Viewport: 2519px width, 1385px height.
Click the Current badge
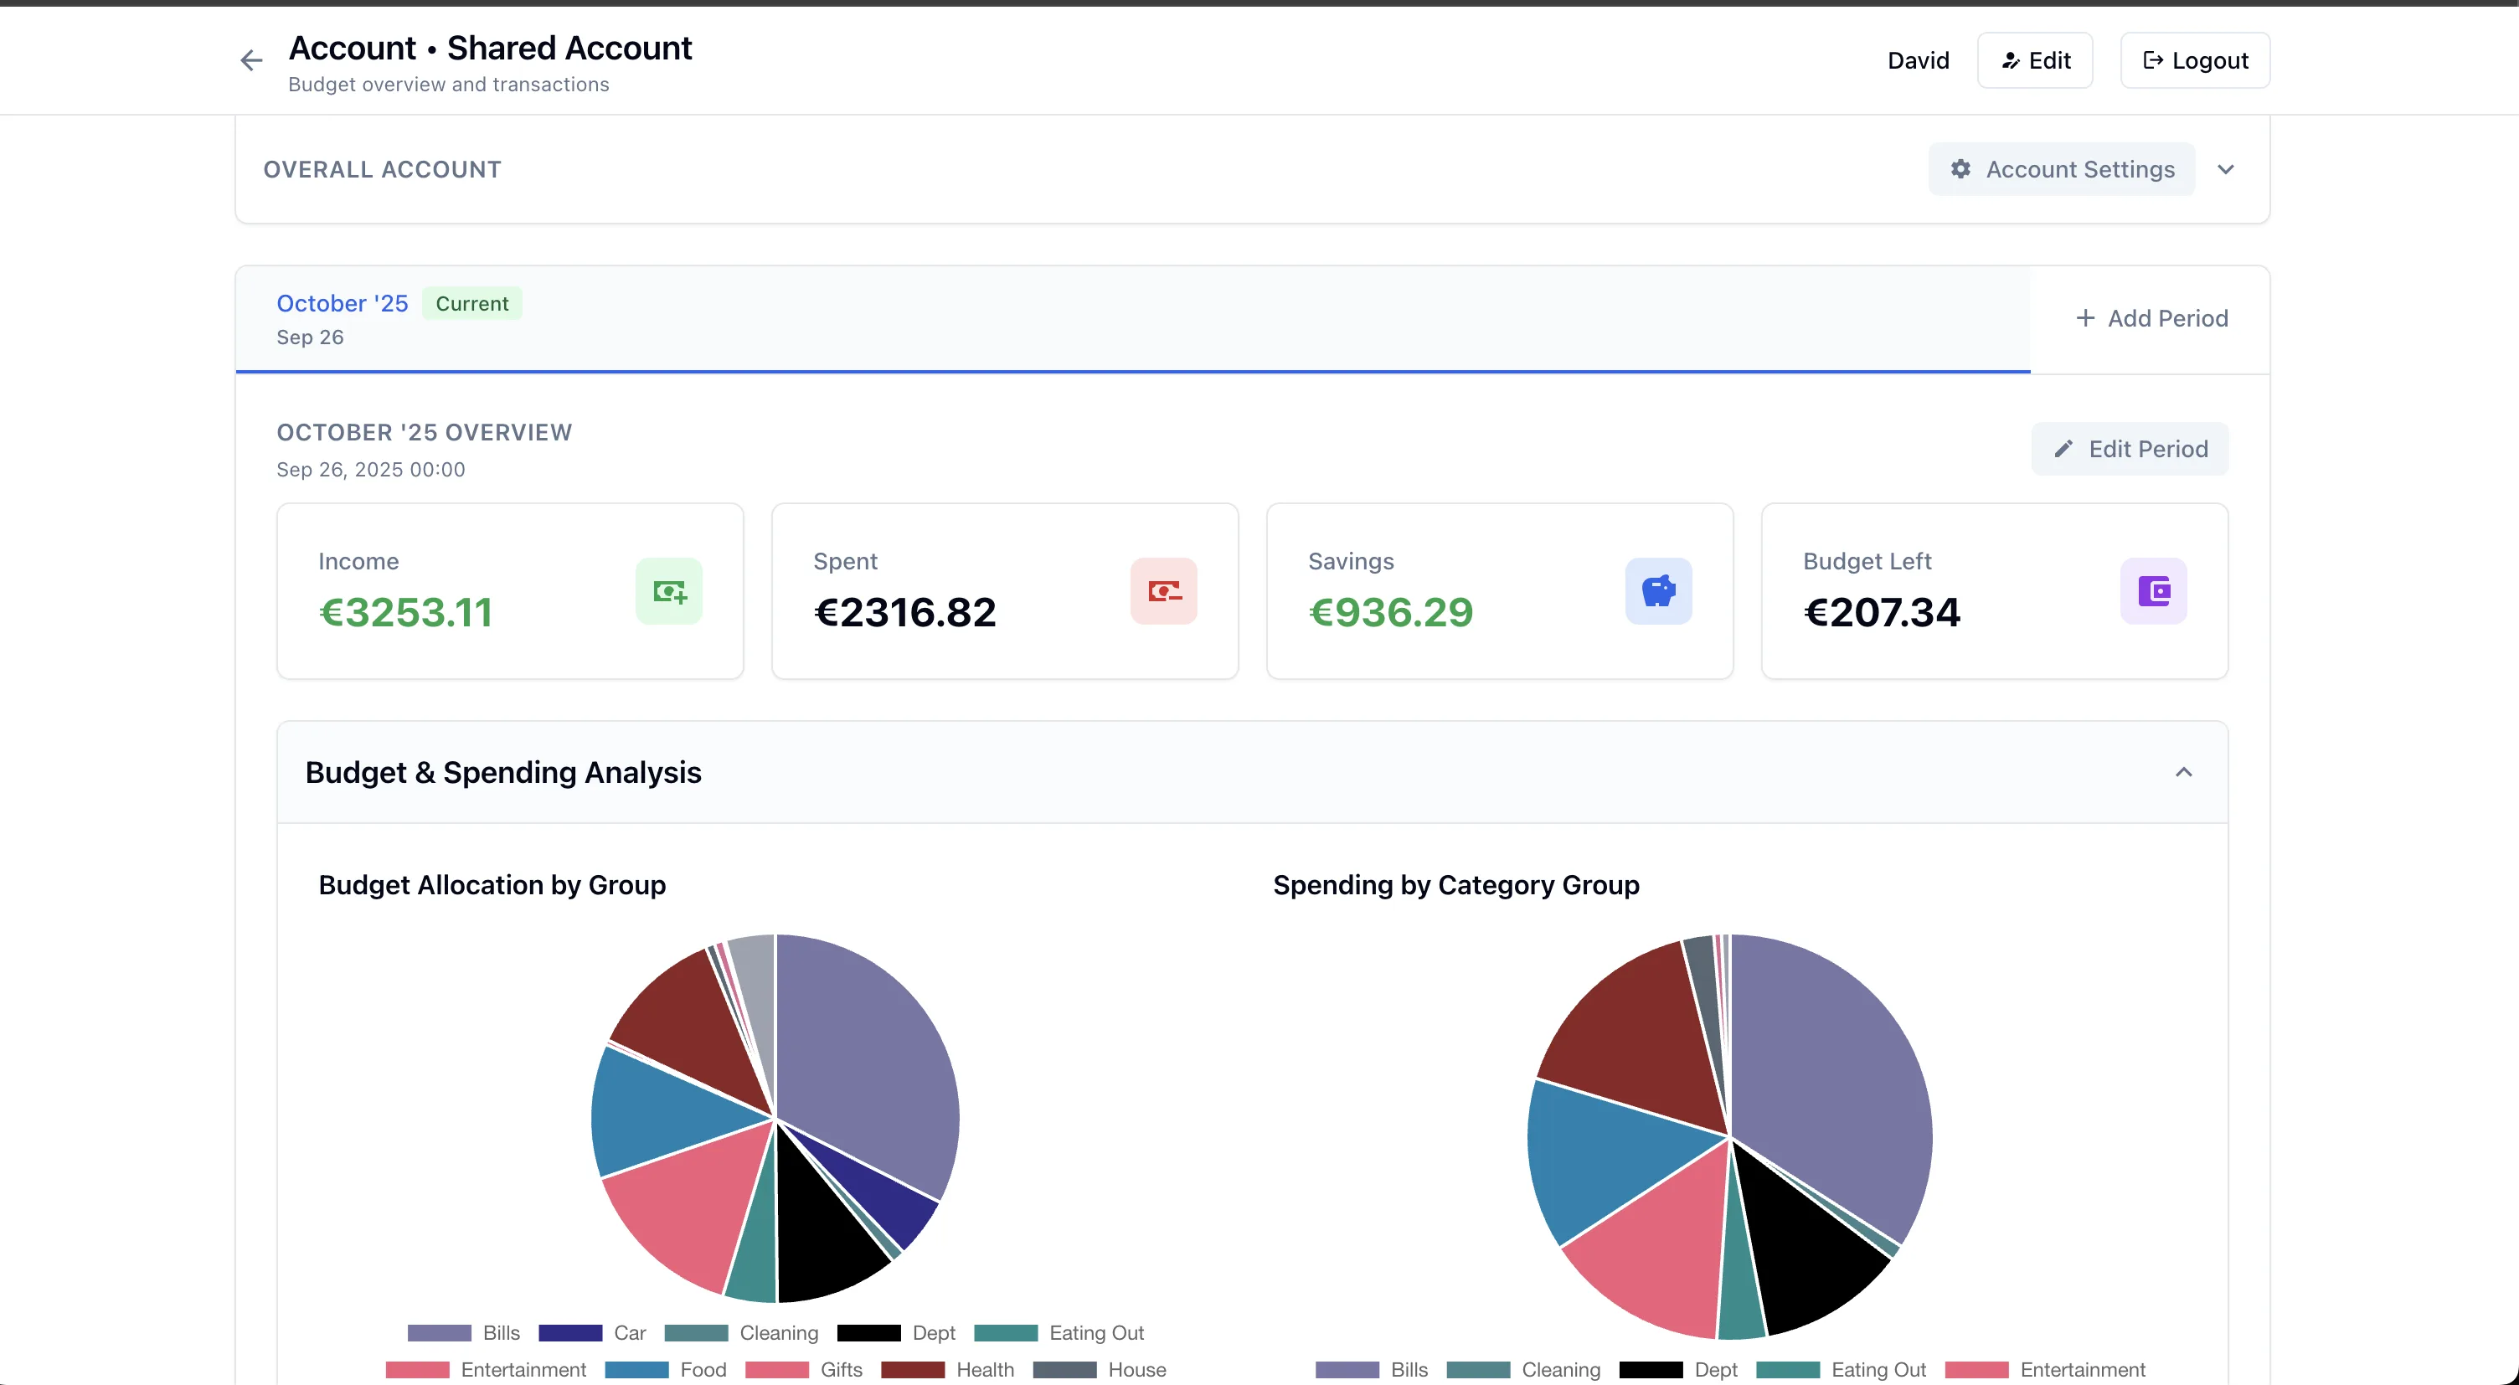[471, 303]
